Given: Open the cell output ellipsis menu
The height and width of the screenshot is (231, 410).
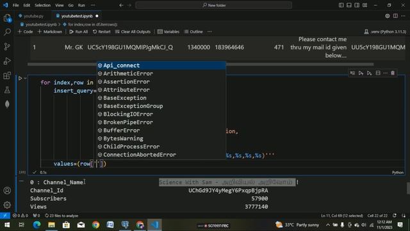Looking at the screenshot, I should coord(21,181).
